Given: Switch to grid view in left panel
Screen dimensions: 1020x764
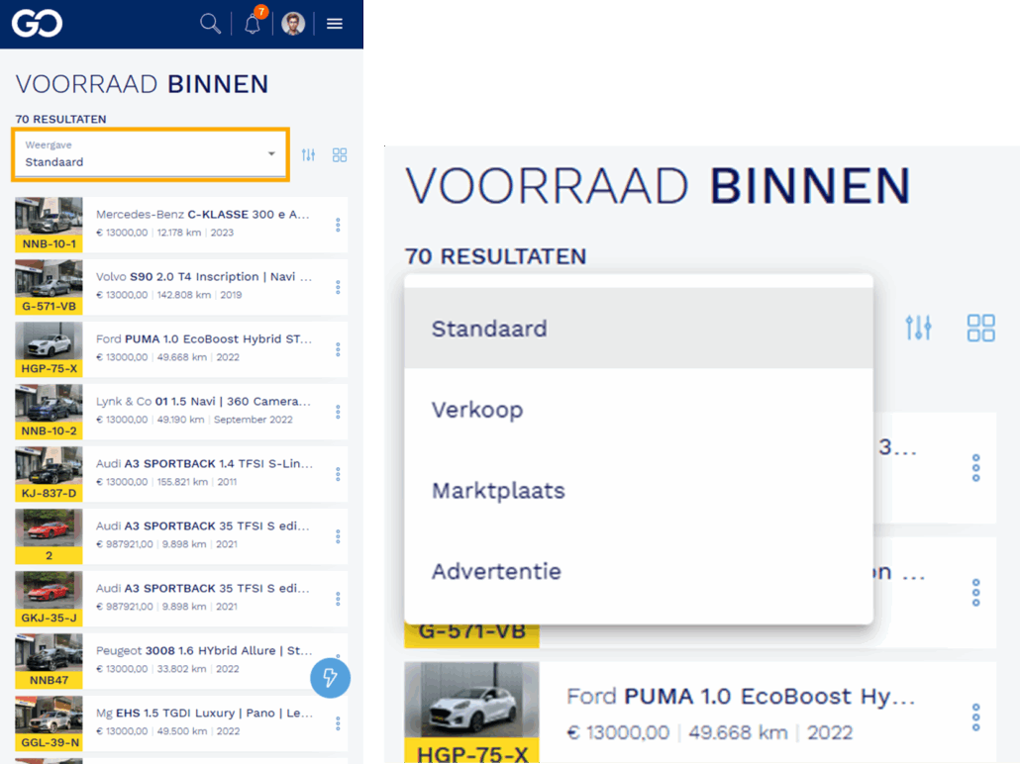Looking at the screenshot, I should tap(340, 154).
